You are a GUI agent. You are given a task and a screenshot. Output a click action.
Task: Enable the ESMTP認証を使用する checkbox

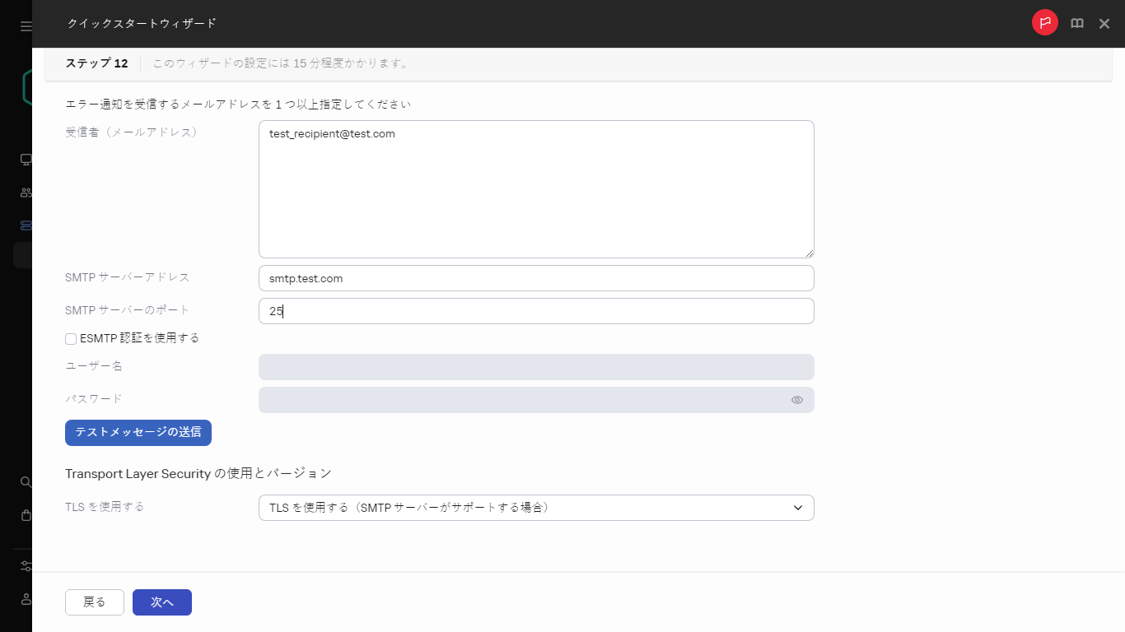click(x=71, y=338)
